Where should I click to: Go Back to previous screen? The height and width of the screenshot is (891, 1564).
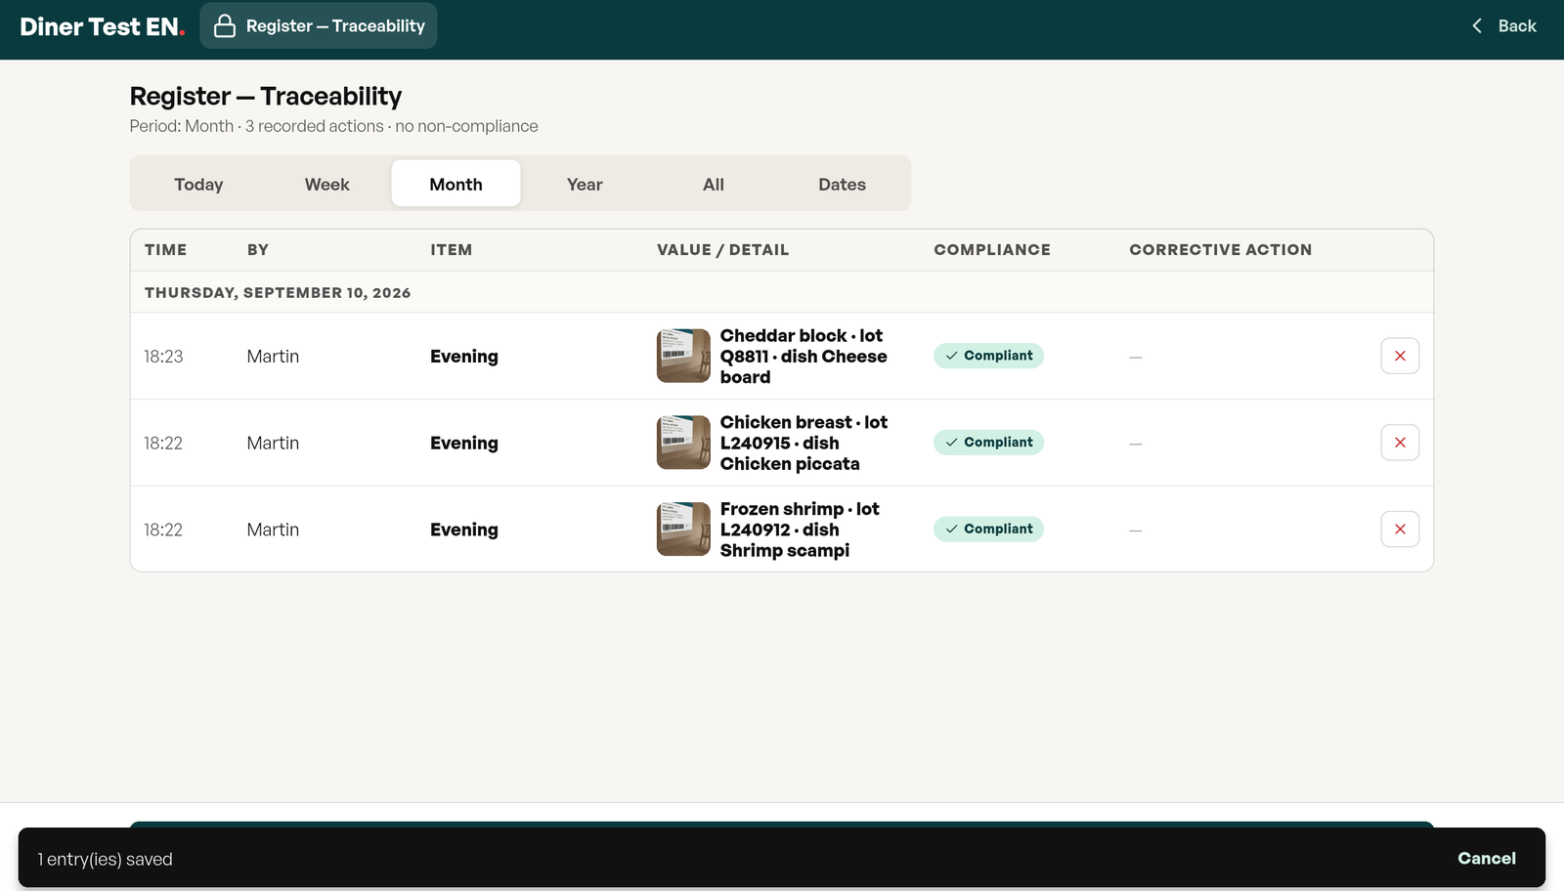coord(1503,26)
